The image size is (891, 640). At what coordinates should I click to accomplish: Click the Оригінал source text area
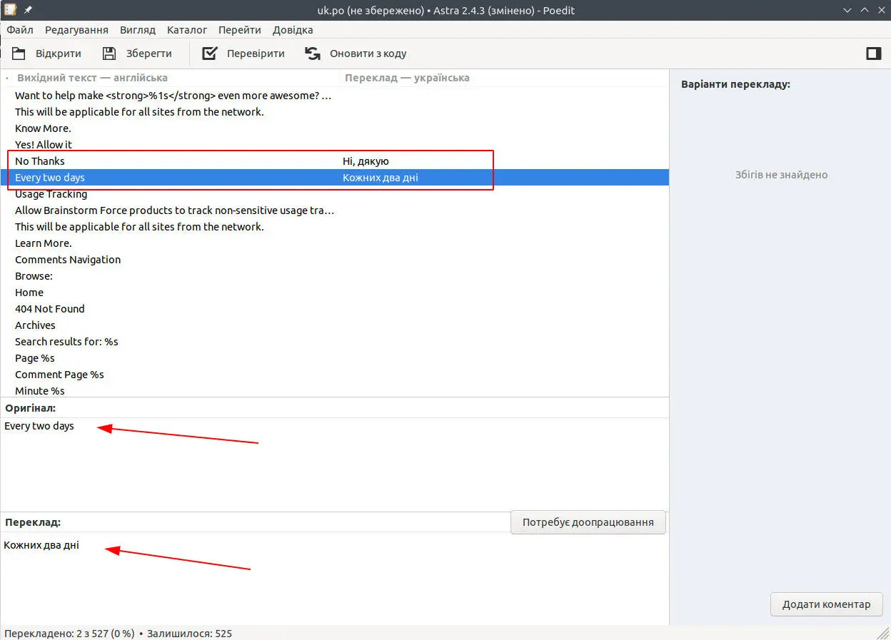[x=334, y=464]
